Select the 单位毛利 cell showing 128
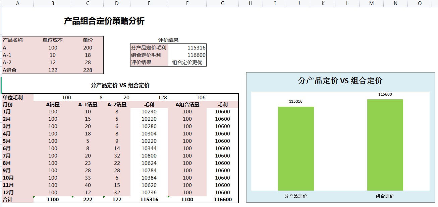The image size is (438, 207). [x=163, y=97]
